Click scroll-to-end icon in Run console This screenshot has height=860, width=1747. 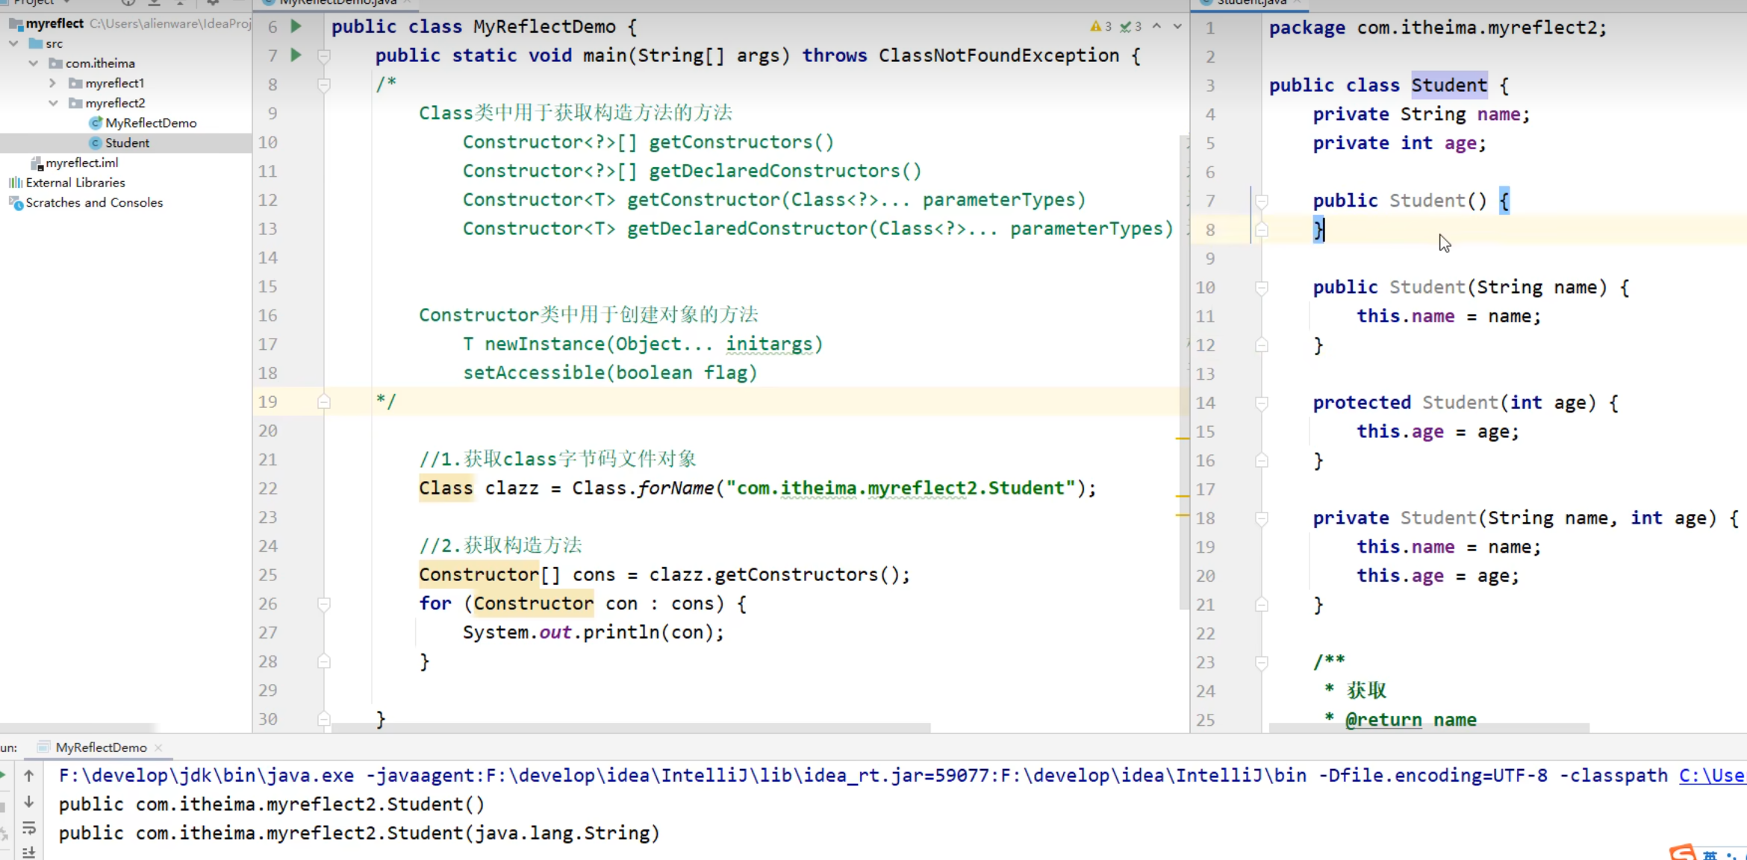[x=29, y=853]
